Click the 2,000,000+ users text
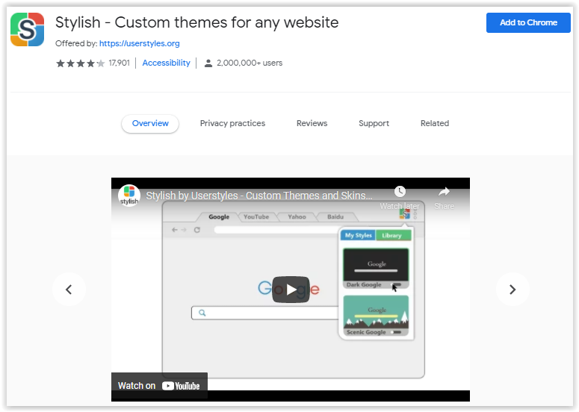Screen dimensions: 579x412 coord(250,63)
